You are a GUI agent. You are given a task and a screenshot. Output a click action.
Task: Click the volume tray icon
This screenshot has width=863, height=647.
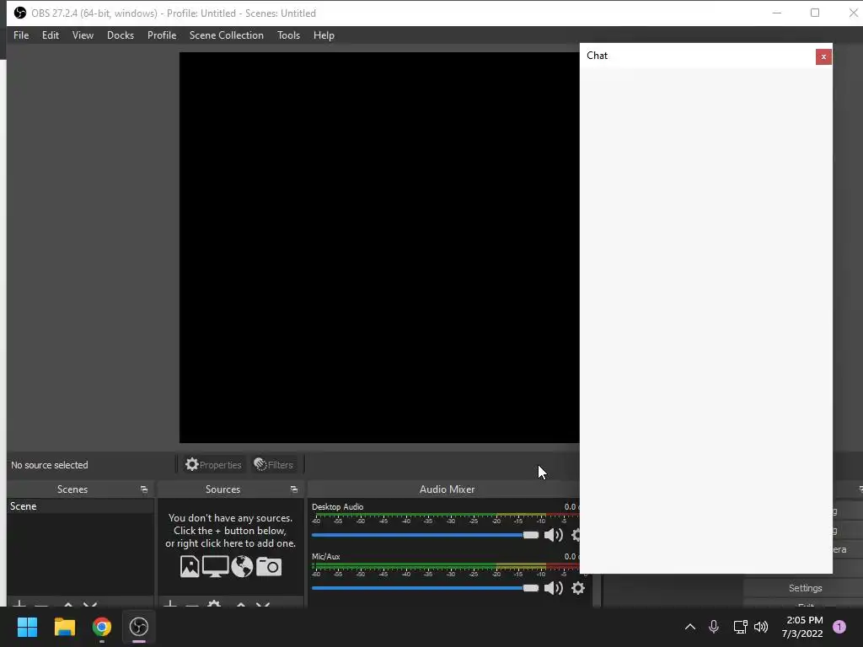coord(761,627)
